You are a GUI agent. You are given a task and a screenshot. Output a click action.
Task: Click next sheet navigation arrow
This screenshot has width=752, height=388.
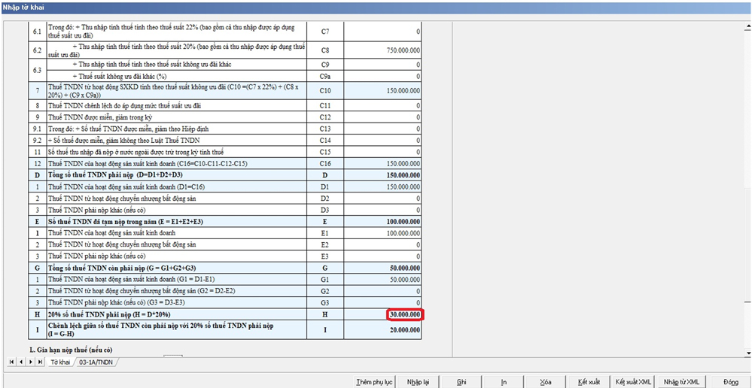tap(30, 362)
